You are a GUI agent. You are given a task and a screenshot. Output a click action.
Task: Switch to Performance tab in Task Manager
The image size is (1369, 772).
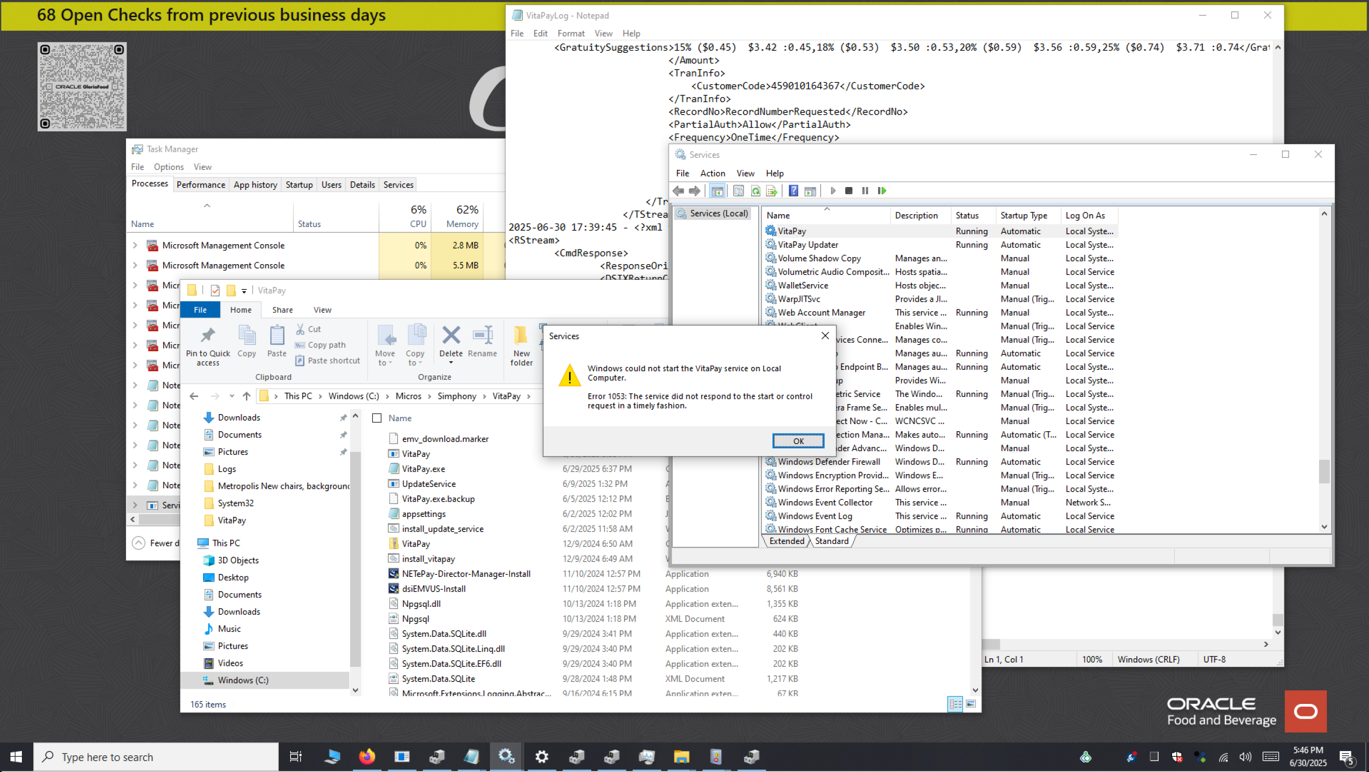(x=201, y=185)
